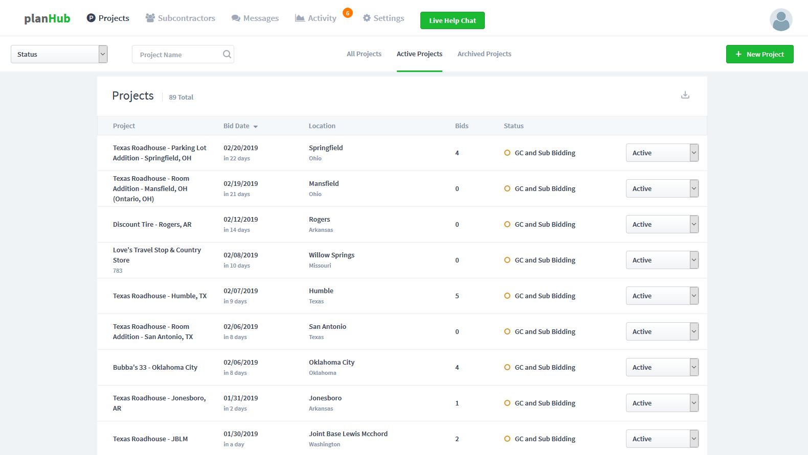The image size is (808, 455).
Task: Switch to the All Projects tab
Action: tap(364, 54)
